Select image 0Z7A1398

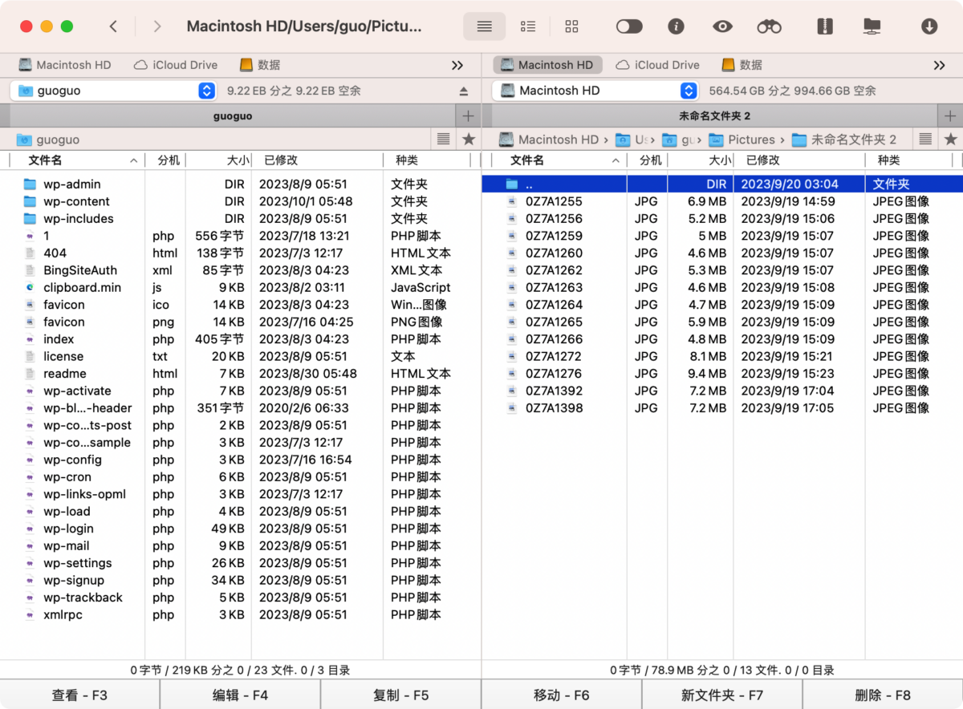[x=722, y=408]
